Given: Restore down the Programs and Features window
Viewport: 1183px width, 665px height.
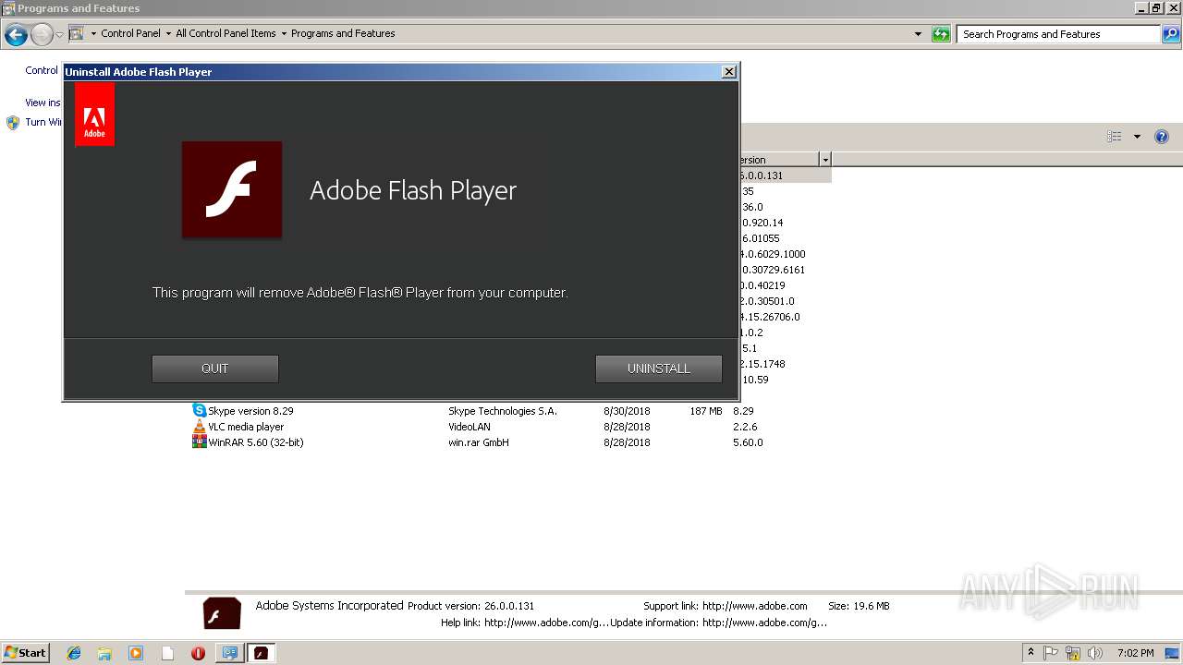Looking at the screenshot, I should (x=1155, y=7).
